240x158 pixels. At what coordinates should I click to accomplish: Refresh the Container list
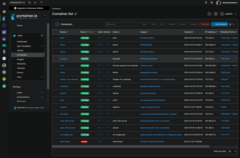[x=75, y=14]
